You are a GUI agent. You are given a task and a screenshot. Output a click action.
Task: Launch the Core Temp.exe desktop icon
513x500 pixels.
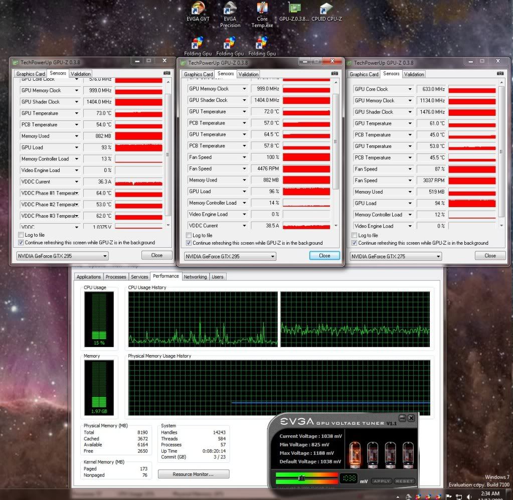coord(262,9)
